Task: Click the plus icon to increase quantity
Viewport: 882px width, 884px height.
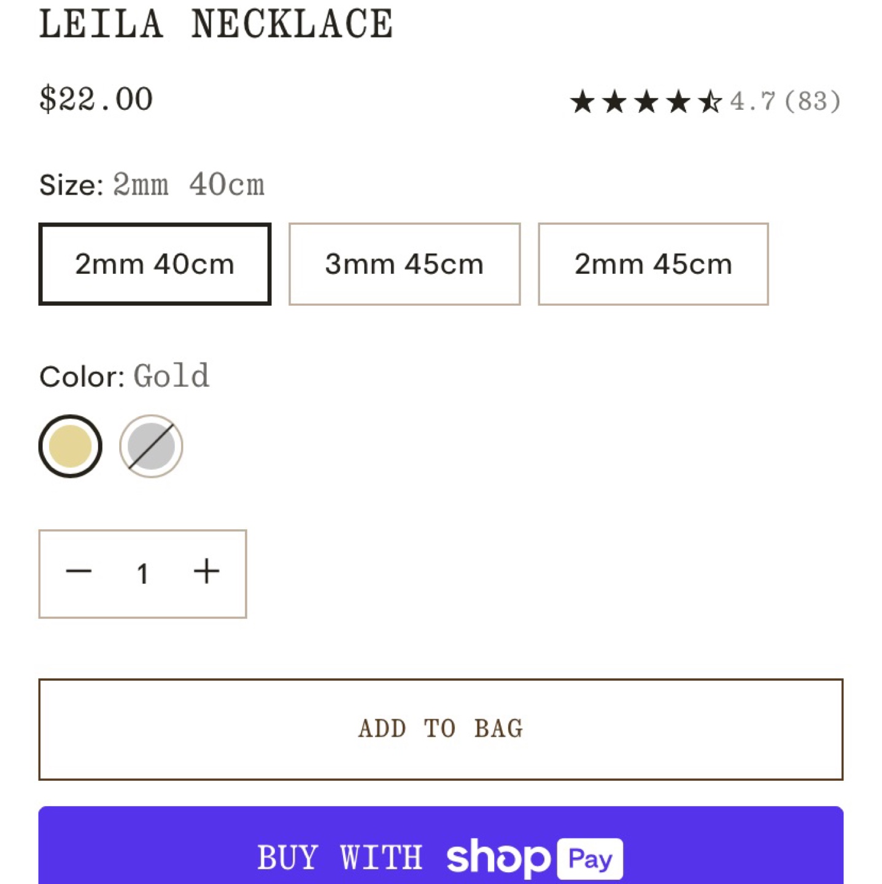Action: click(206, 571)
